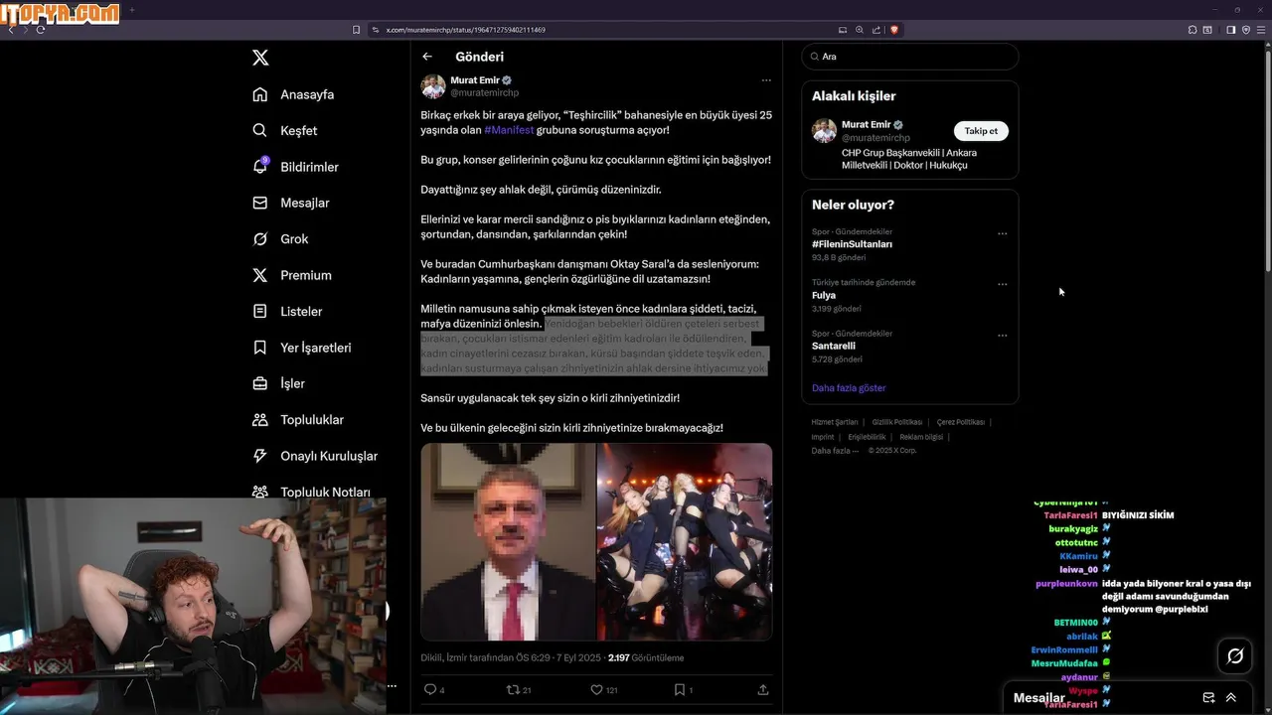The width and height of the screenshot is (1272, 715).
Task: Click the Ara search field
Action: pos(909,57)
